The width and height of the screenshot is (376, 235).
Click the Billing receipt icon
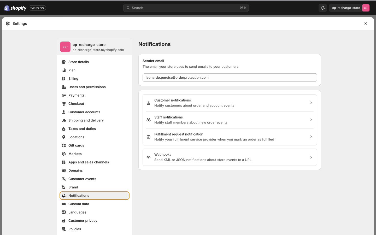[x=64, y=79]
